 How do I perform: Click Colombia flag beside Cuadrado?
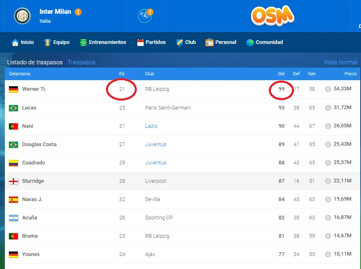pyautogui.click(x=13, y=163)
